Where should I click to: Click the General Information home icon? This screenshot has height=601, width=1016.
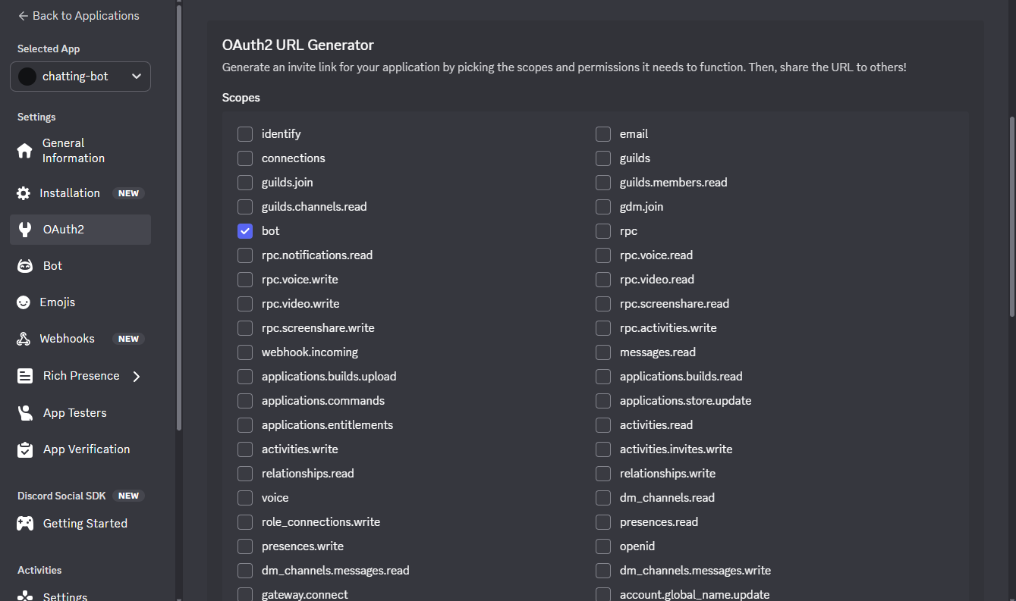pyautogui.click(x=25, y=151)
